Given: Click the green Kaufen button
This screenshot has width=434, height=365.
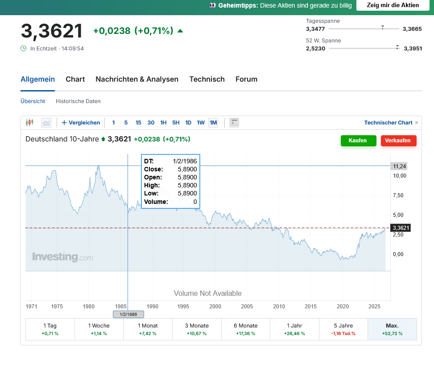Looking at the screenshot, I should (359, 141).
